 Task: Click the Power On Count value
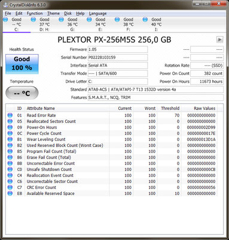[x=207, y=73]
